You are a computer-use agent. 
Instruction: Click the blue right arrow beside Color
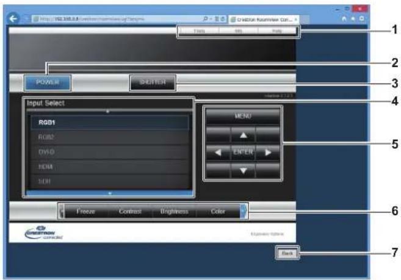[244, 211]
